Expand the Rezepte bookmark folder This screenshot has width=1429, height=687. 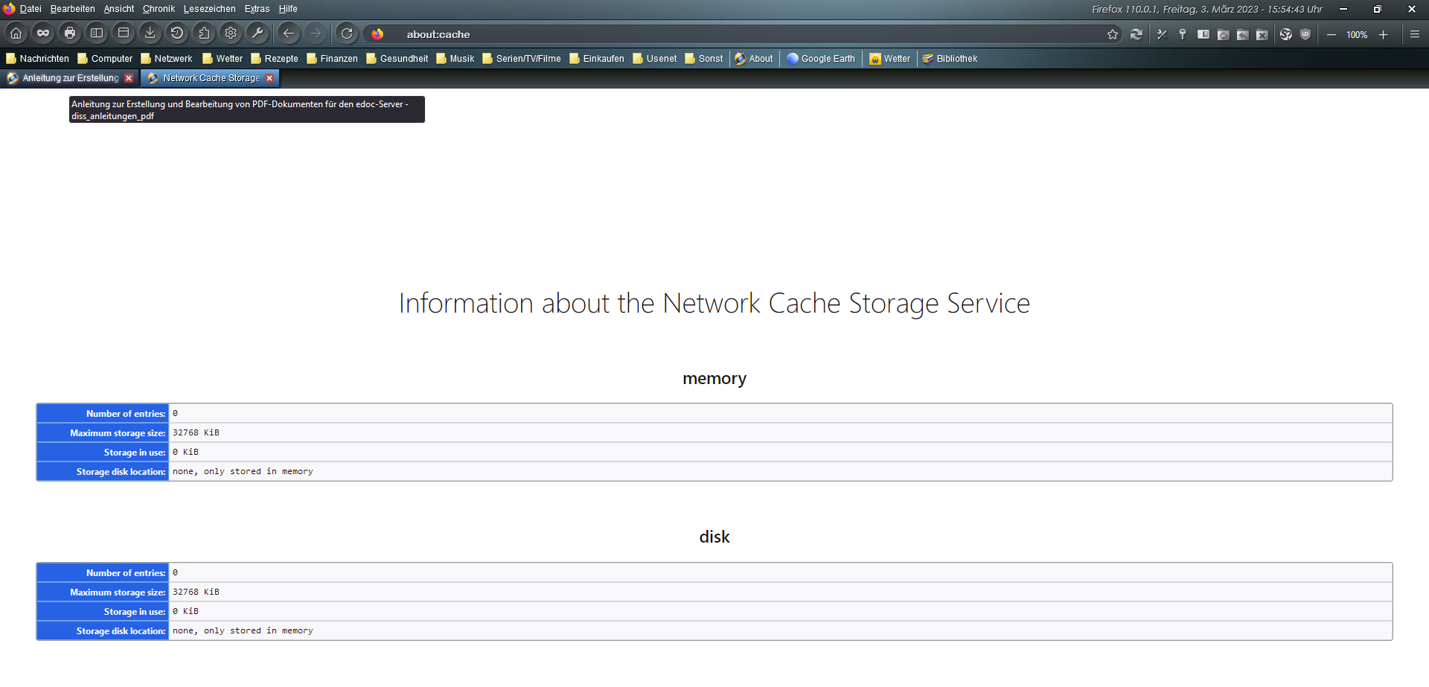tap(275, 59)
